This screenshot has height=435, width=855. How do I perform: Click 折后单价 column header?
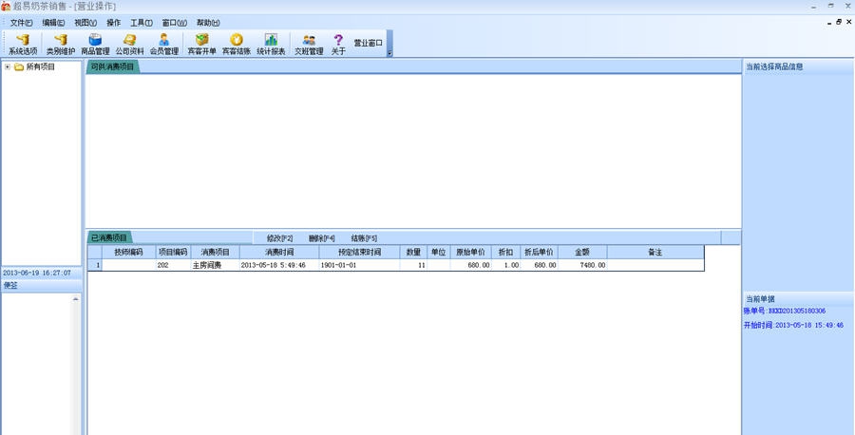point(539,253)
